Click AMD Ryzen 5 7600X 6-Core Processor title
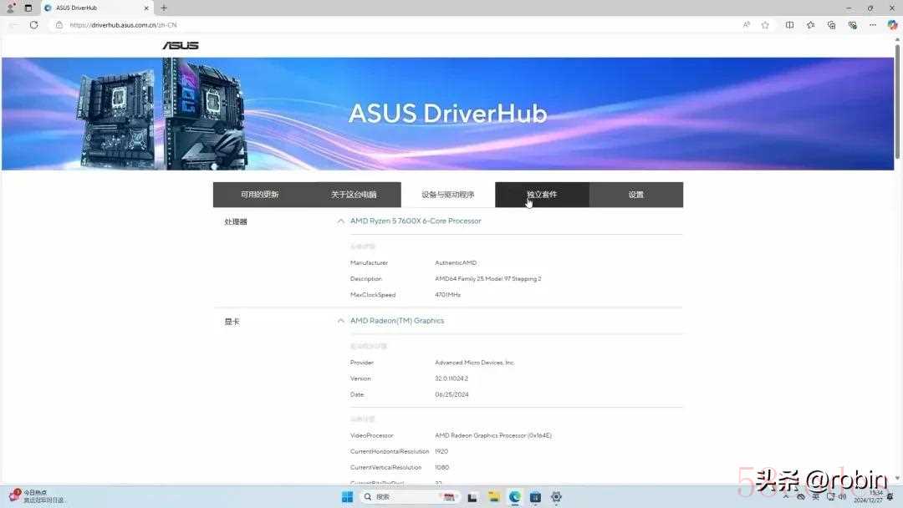 (416, 221)
